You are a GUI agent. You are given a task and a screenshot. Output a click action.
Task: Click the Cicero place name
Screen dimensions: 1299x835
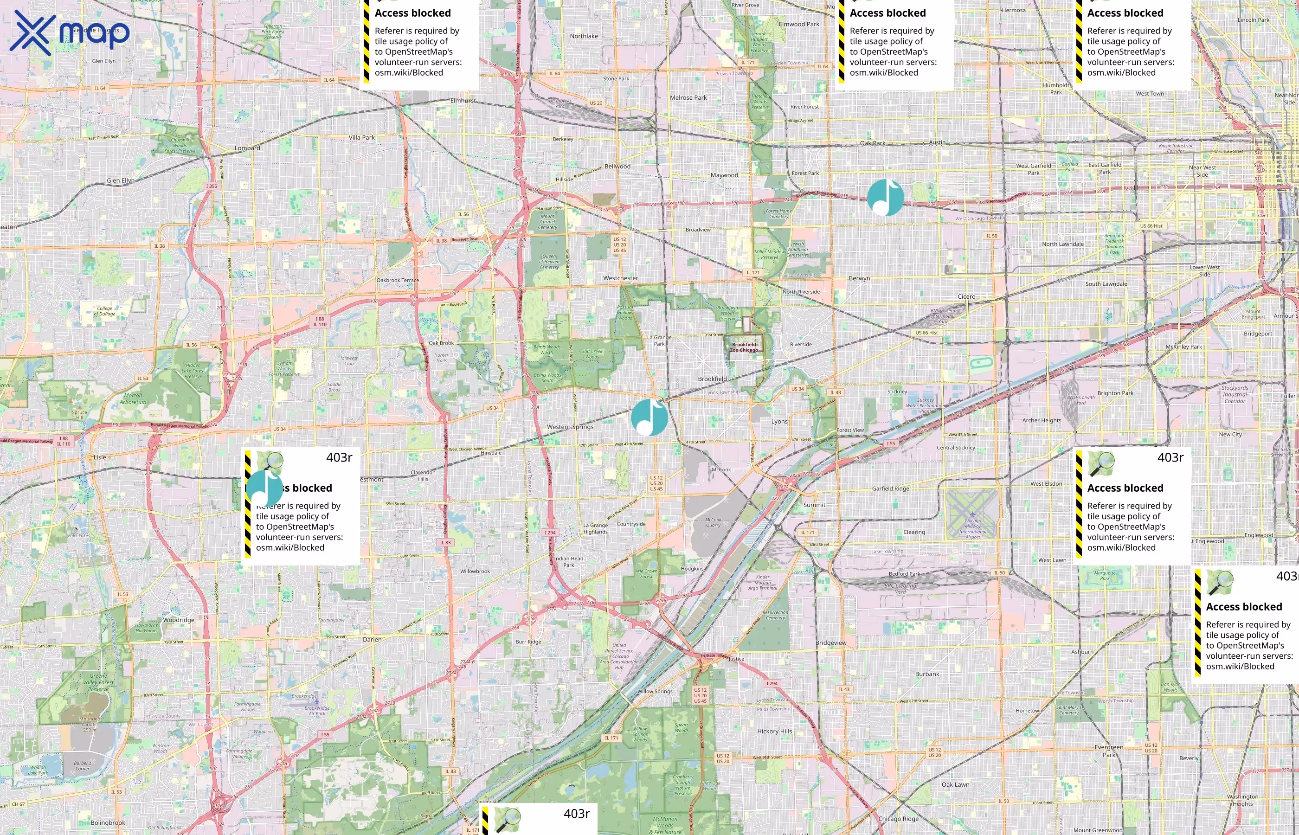pos(967,296)
